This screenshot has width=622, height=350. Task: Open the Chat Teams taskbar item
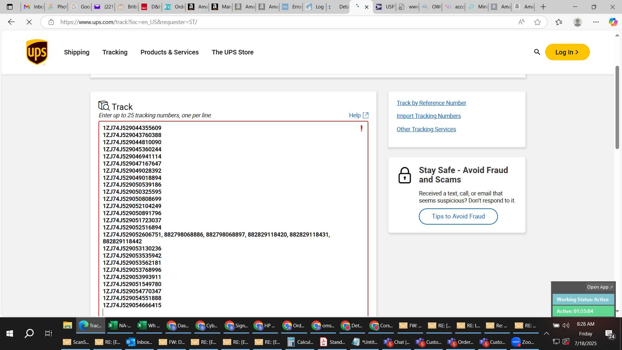tap(397, 342)
